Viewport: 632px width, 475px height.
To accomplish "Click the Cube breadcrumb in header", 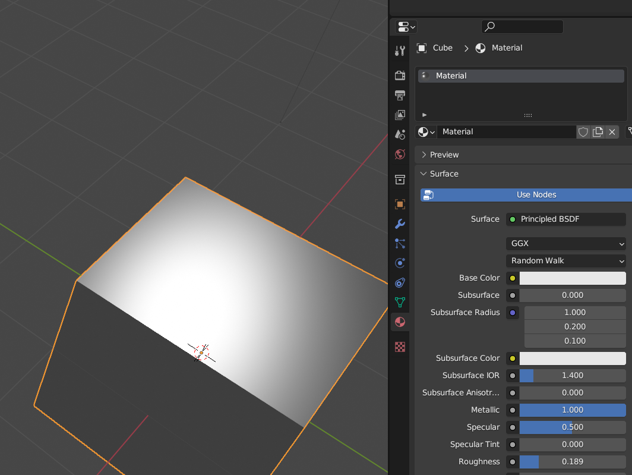I will [x=442, y=48].
